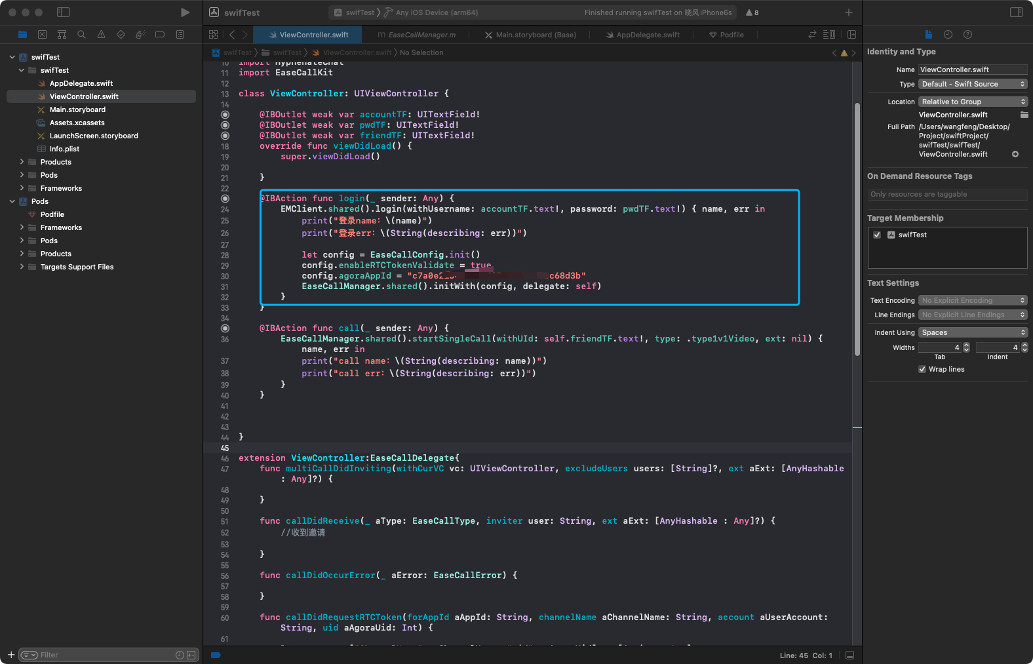Click friendTF outlet connection circle
The height and width of the screenshot is (664, 1033).
225,135
